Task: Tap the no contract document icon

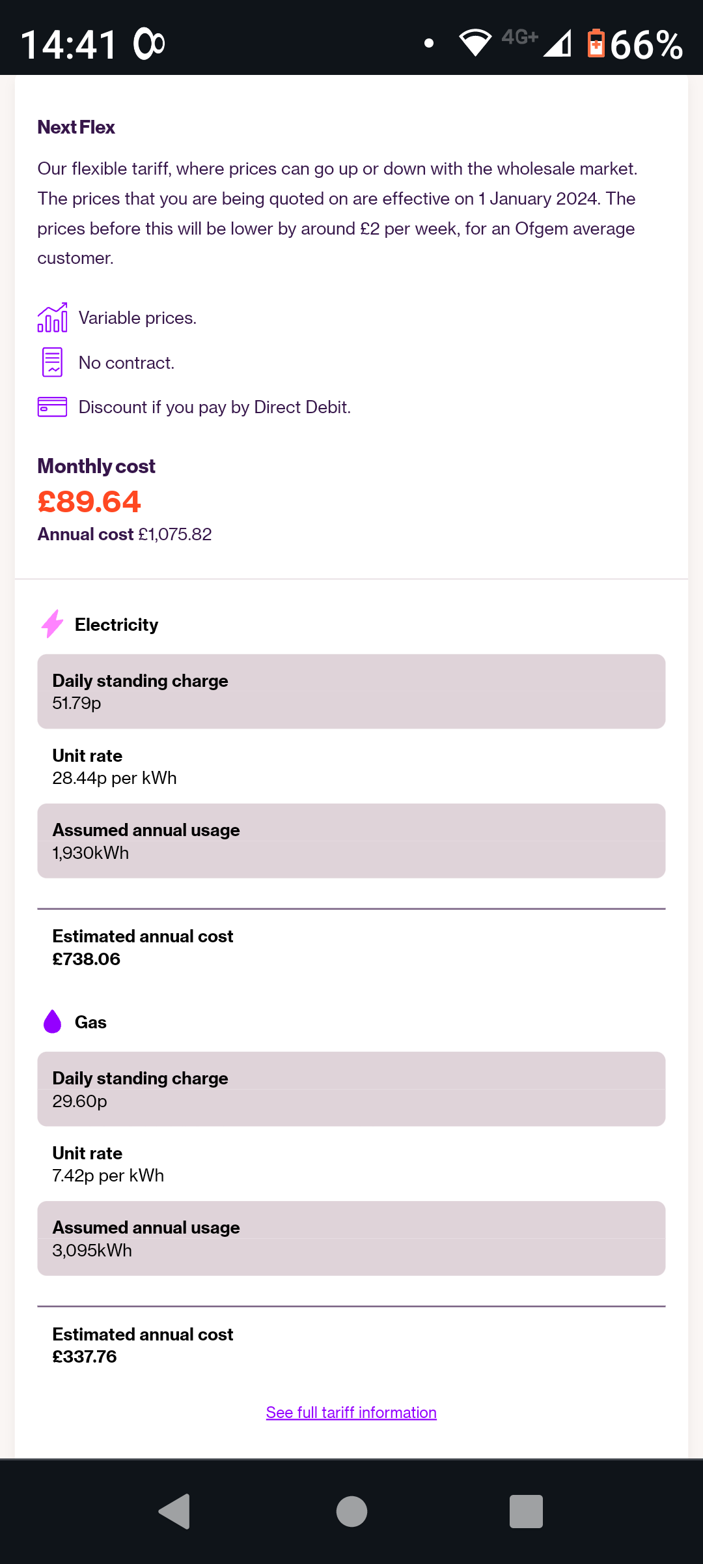Action: [x=52, y=362]
